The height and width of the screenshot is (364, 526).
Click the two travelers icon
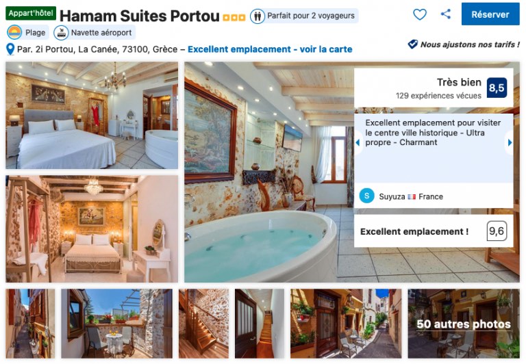(x=258, y=16)
